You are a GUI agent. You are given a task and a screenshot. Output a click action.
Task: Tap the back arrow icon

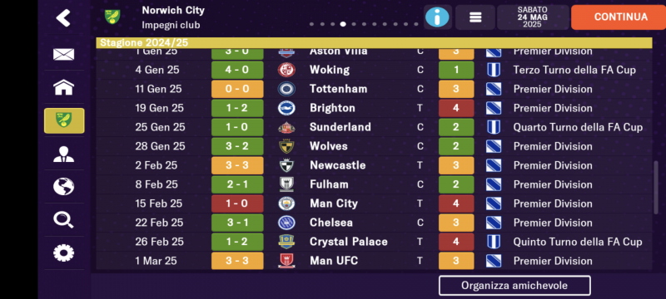64,17
